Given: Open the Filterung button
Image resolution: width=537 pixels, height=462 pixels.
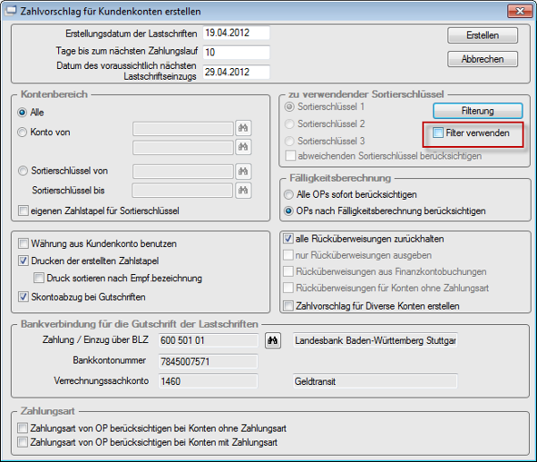Looking at the screenshot, I should [x=478, y=111].
